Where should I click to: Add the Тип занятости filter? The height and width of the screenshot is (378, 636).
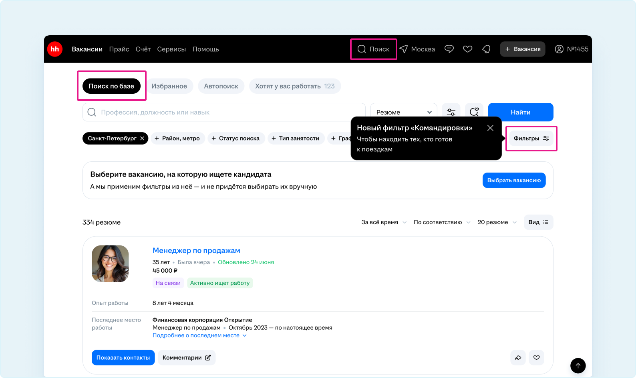[x=296, y=139]
